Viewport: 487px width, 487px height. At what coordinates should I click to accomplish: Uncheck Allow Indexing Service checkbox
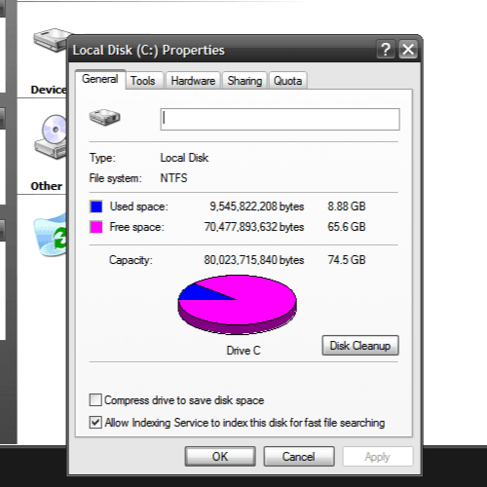95,423
